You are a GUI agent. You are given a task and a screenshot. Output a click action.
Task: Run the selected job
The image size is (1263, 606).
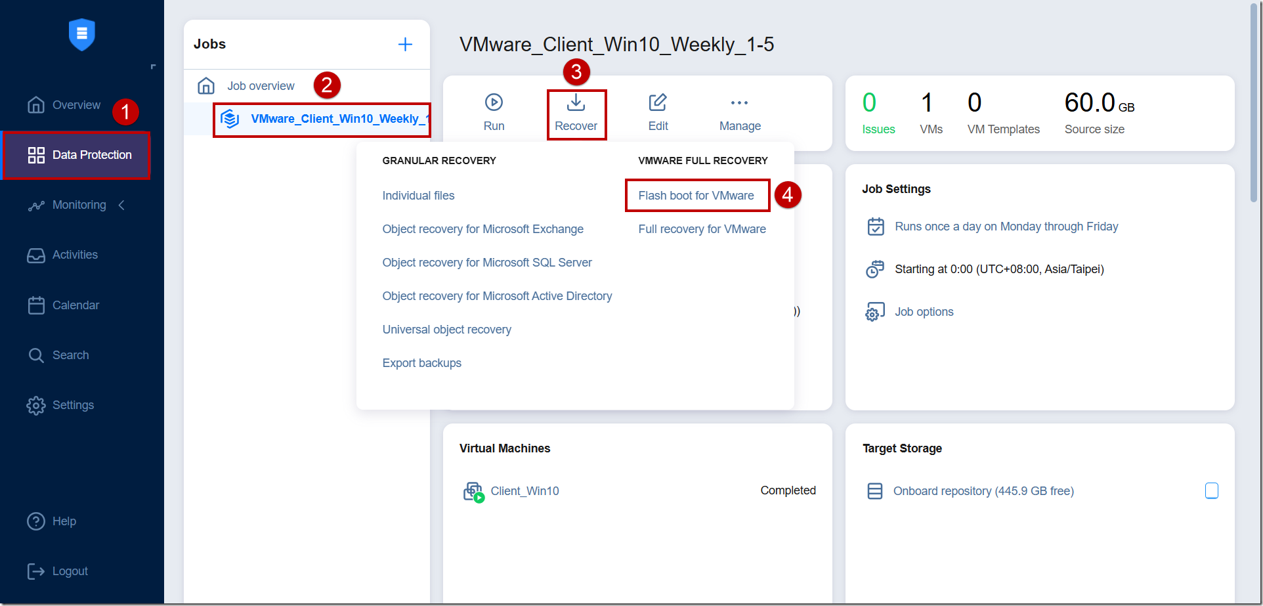click(x=494, y=113)
